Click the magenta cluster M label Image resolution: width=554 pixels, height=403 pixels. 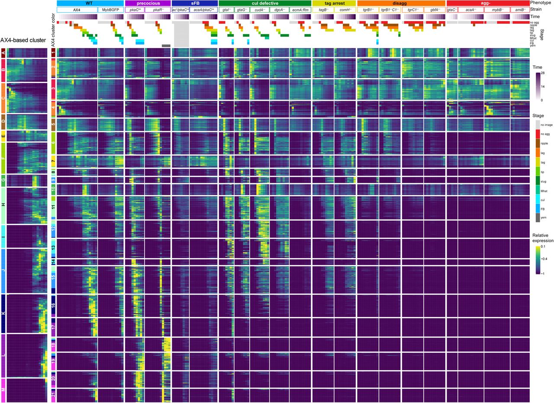click(x=3, y=390)
